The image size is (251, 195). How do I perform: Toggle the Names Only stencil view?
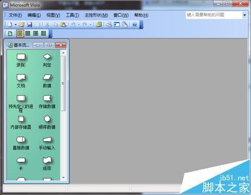[x=36, y=34]
